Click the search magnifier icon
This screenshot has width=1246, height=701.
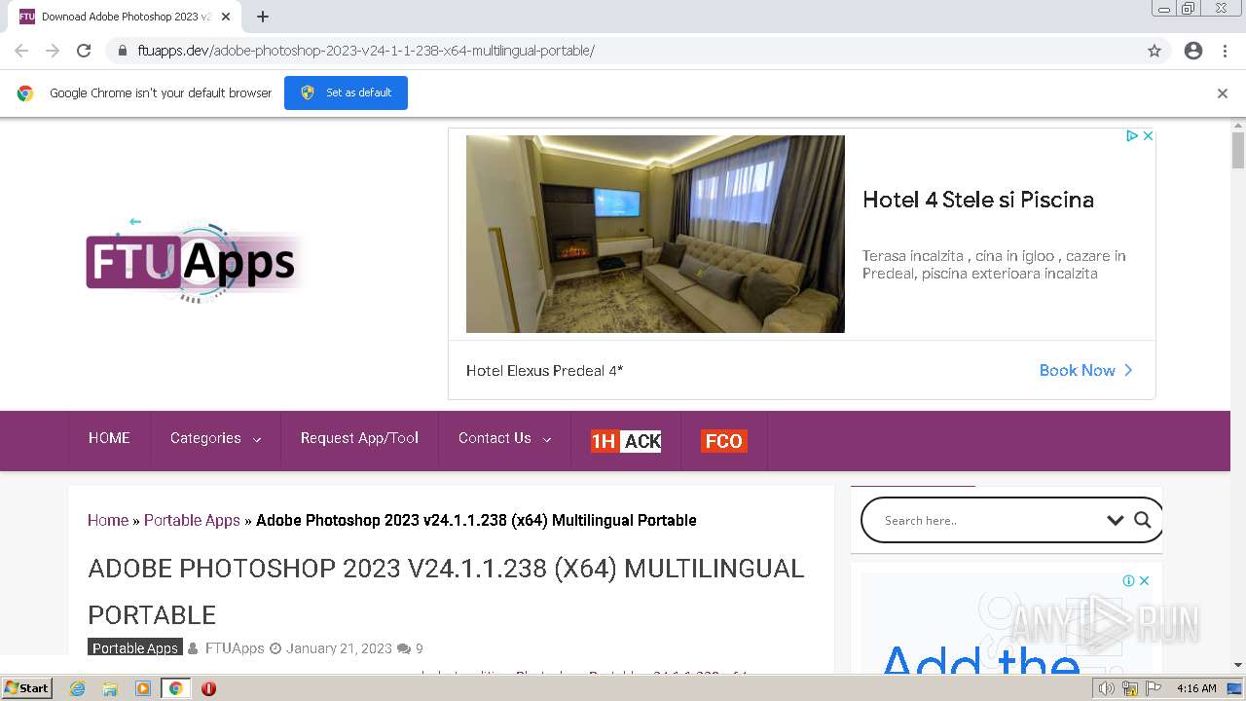[1143, 520]
